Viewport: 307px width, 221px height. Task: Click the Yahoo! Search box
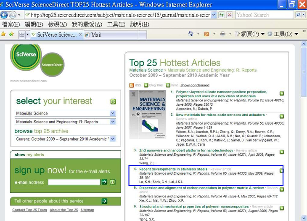pos(265,15)
